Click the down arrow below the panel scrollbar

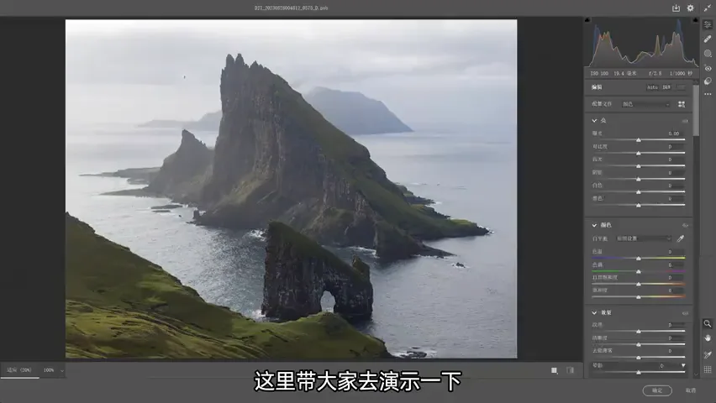(696, 374)
